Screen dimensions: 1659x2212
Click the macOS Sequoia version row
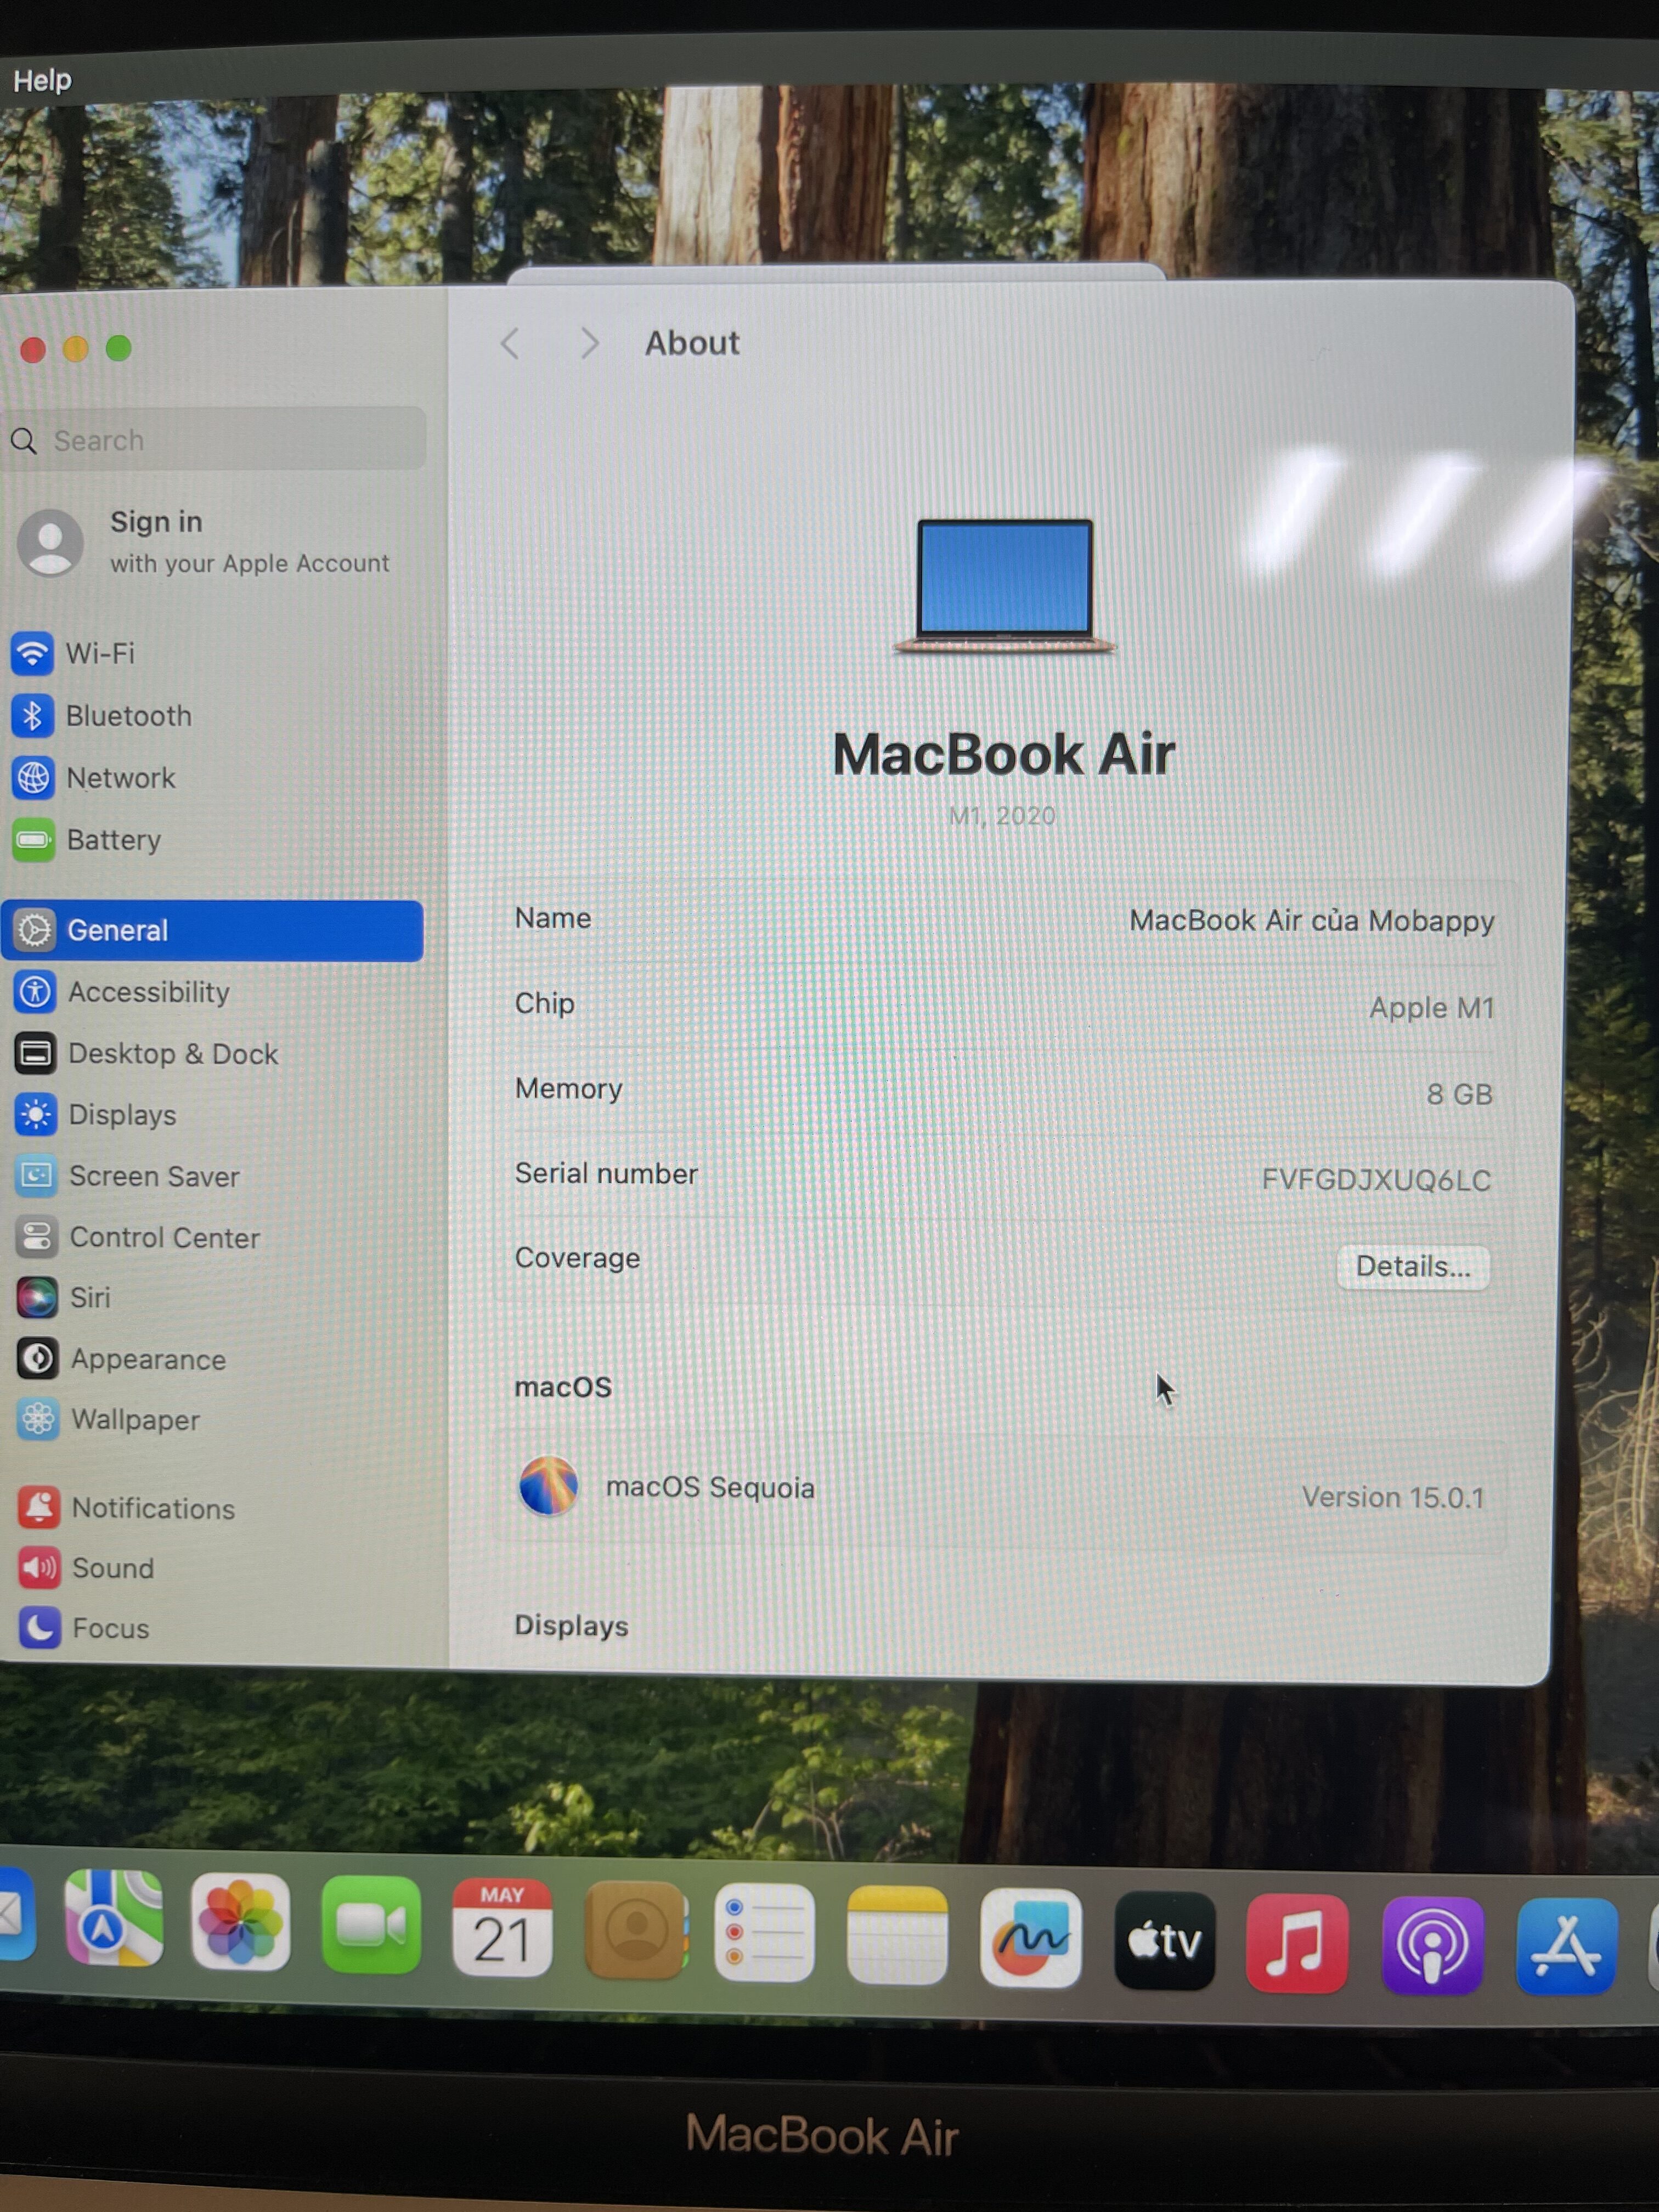coord(1000,1493)
